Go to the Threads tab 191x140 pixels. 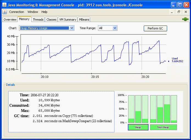[x=38, y=20]
